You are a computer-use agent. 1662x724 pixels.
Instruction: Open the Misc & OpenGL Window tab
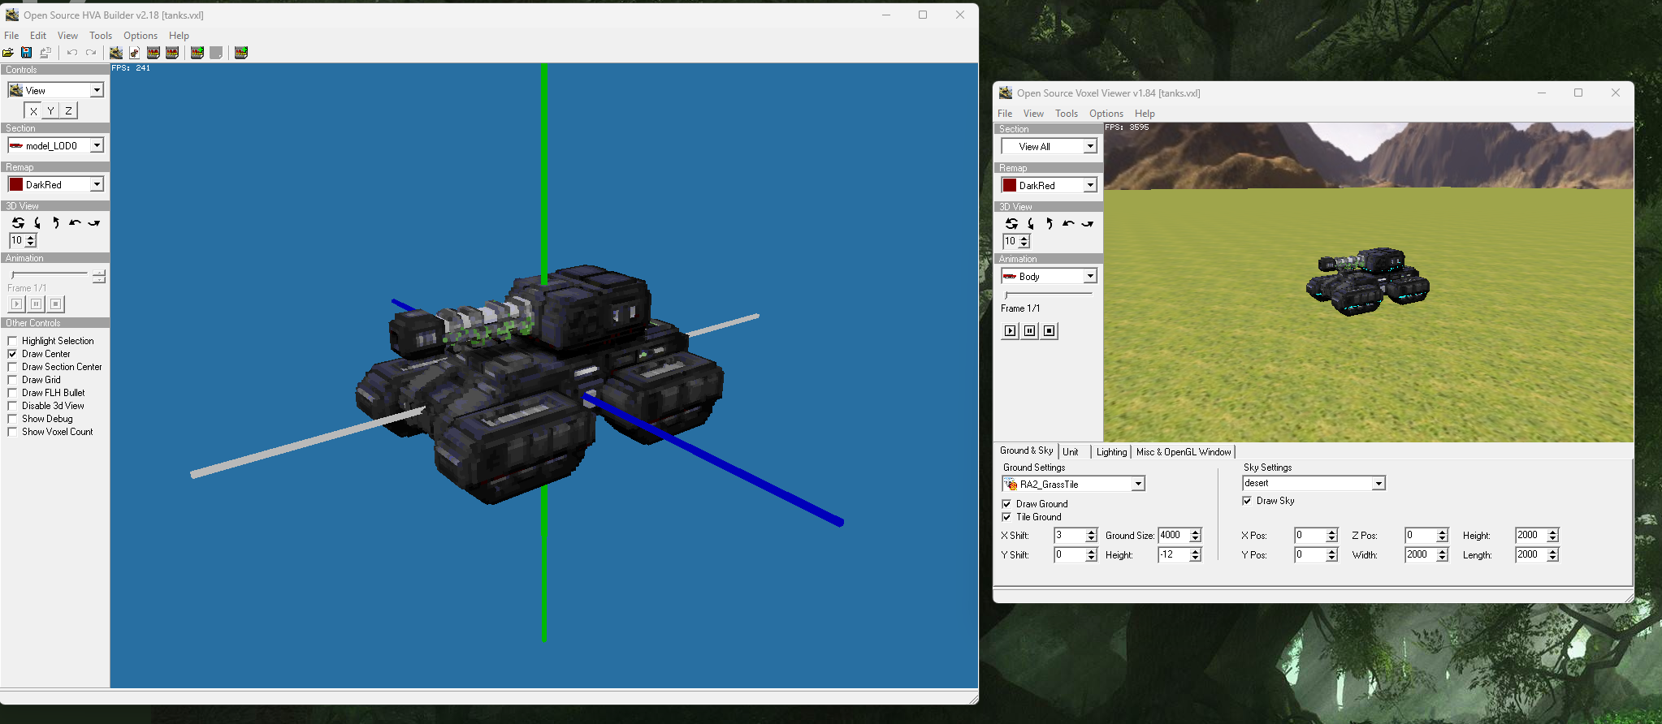pyautogui.click(x=1184, y=452)
